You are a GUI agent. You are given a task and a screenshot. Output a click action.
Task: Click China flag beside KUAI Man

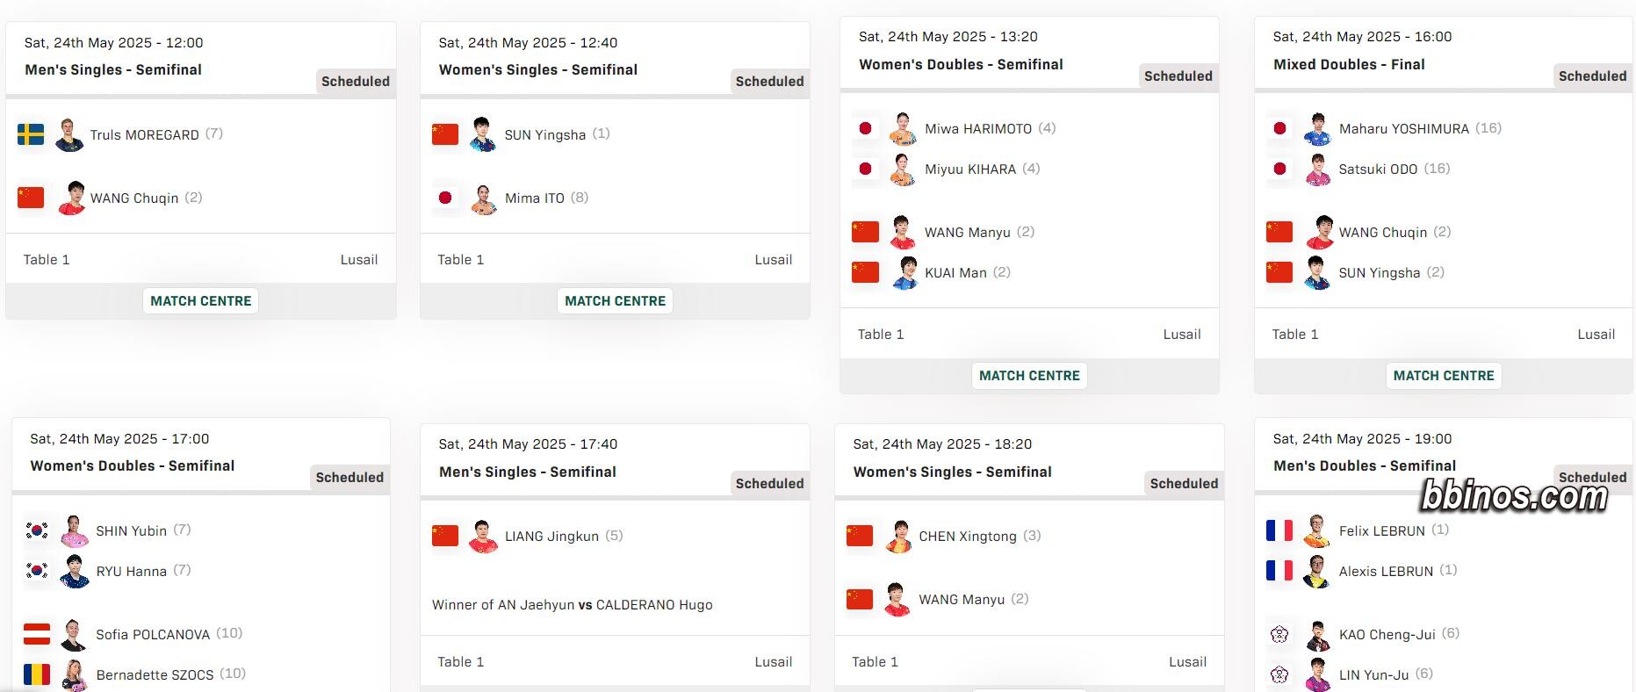click(x=865, y=272)
